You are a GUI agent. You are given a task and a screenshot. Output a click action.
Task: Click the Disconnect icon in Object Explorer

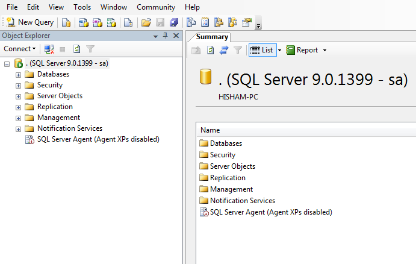click(x=49, y=49)
